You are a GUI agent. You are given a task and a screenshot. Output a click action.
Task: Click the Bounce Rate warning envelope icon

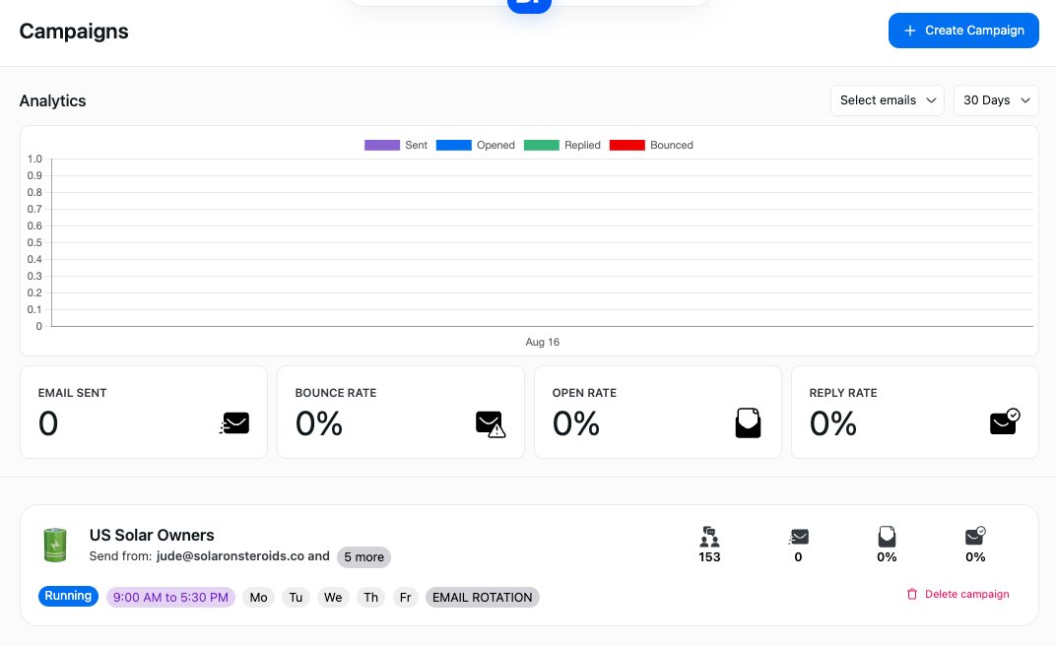(491, 423)
